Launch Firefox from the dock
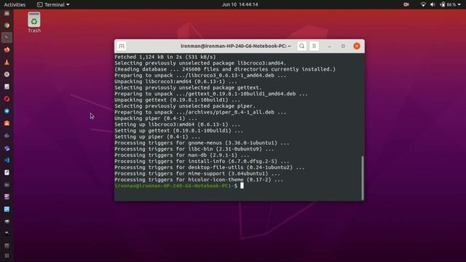This screenshot has height=262, width=466. tap(7, 50)
